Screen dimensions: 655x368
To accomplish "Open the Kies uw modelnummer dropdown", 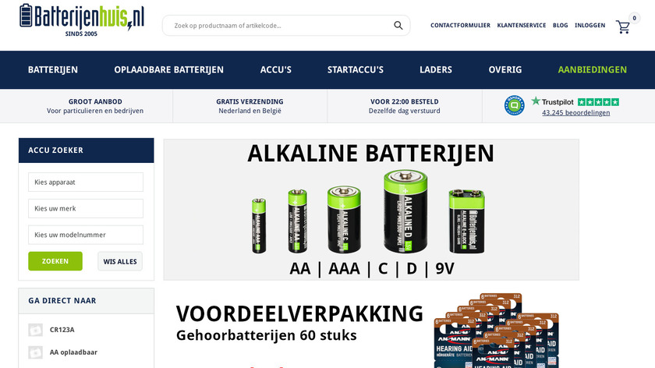I will (86, 235).
